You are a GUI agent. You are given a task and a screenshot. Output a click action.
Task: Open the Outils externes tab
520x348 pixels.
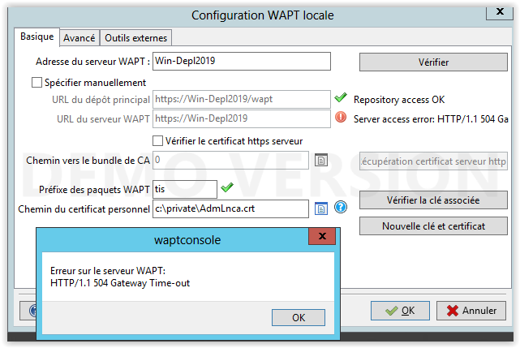136,38
